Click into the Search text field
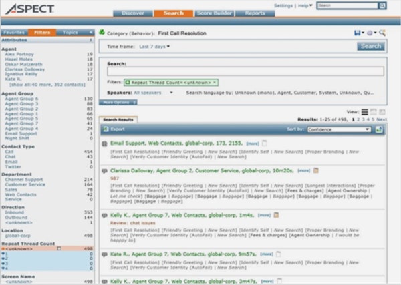Viewport: 401px width, 285px height. pyautogui.click(x=245, y=71)
